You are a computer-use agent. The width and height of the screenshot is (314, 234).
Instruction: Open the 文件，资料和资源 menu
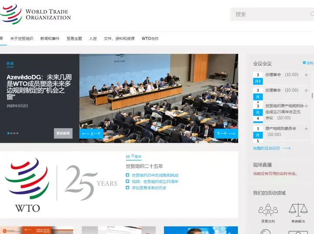coord(119,38)
